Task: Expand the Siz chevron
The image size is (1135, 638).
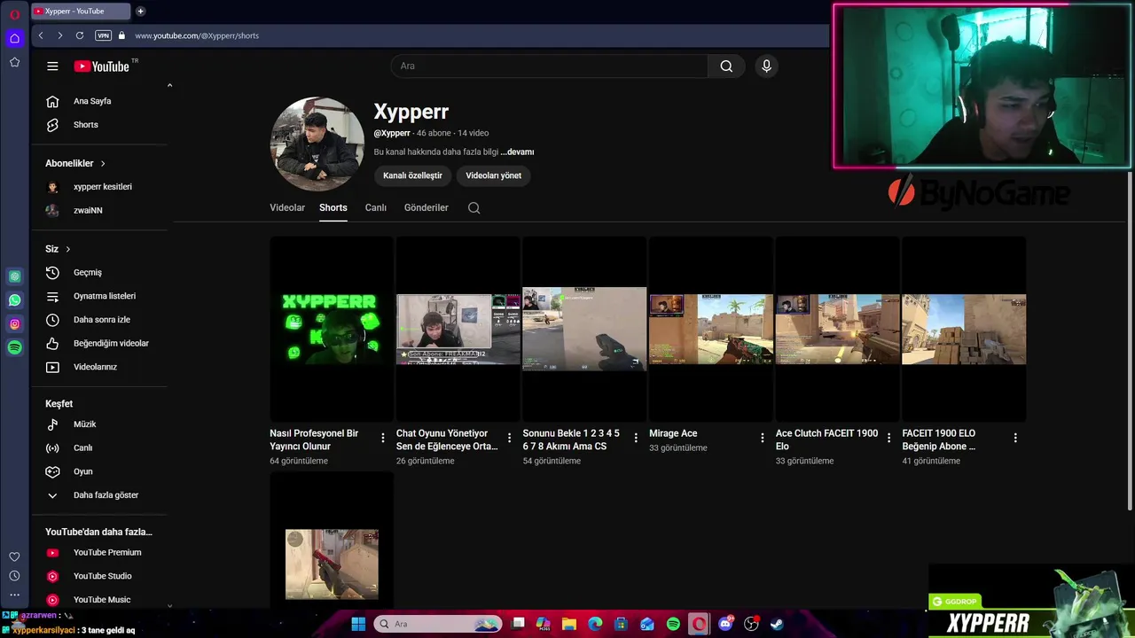Action: [x=67, y=249]
